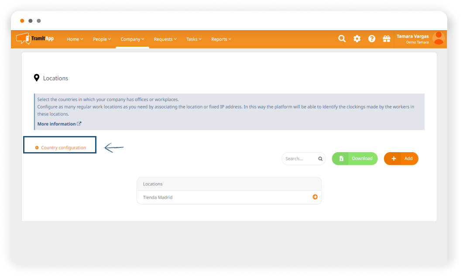Screen dimensions: 463x276
Task: Open the gift box icon
Action: click(x=387, y=39)
